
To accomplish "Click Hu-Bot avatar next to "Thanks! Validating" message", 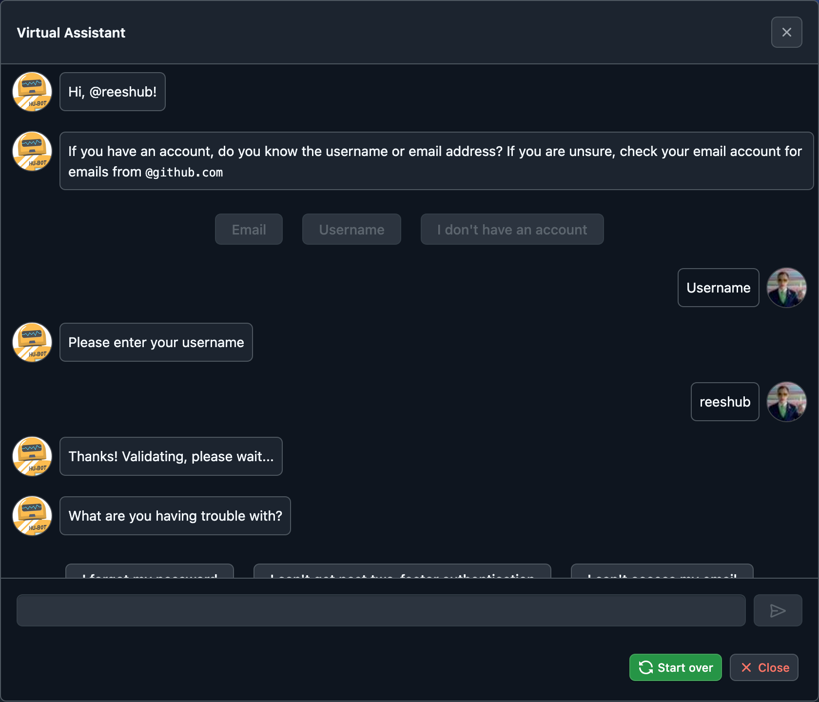I will [32, 456].
